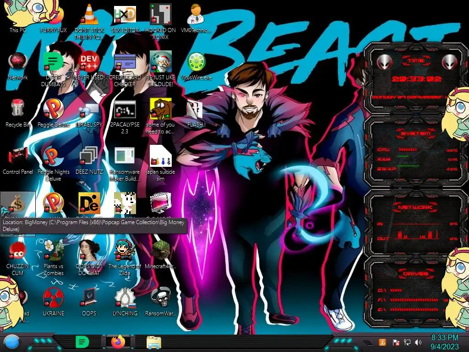Select the HOOKED ON XONIX game icon
Viewport: 469px width, 352px height.
pyautogui.click(x=160, y=14)
